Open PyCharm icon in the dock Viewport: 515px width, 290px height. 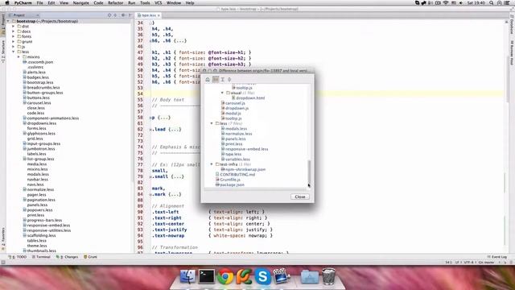point(244,276)
